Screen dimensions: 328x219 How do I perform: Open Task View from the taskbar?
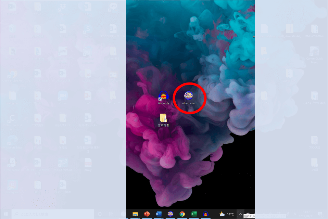(111, 214)
